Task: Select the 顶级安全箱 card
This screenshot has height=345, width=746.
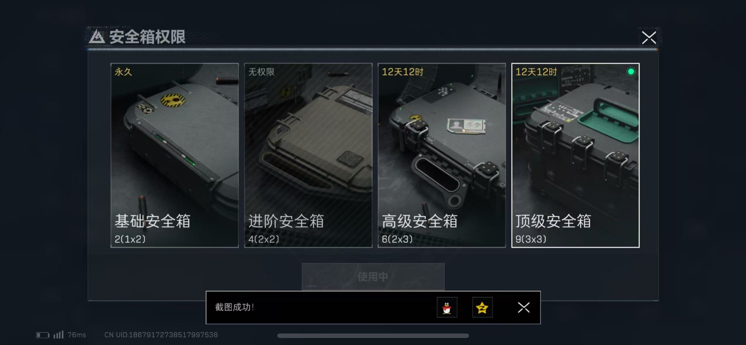Action: coord(575,155)
